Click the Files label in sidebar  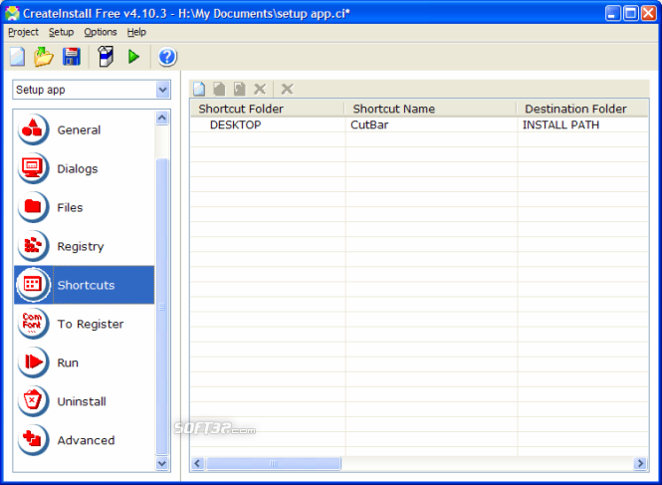point(70,207)
